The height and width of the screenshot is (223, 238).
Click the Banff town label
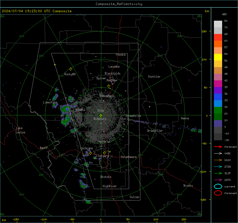[x=44, y=148]
